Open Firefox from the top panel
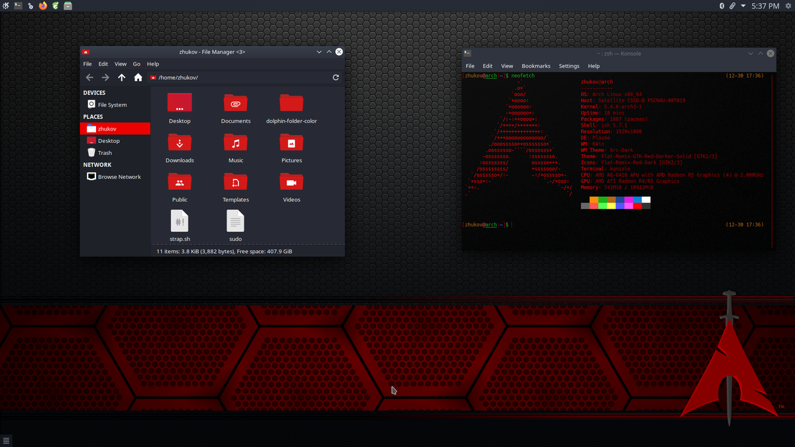Screen dimensions: 795x447 42,5
